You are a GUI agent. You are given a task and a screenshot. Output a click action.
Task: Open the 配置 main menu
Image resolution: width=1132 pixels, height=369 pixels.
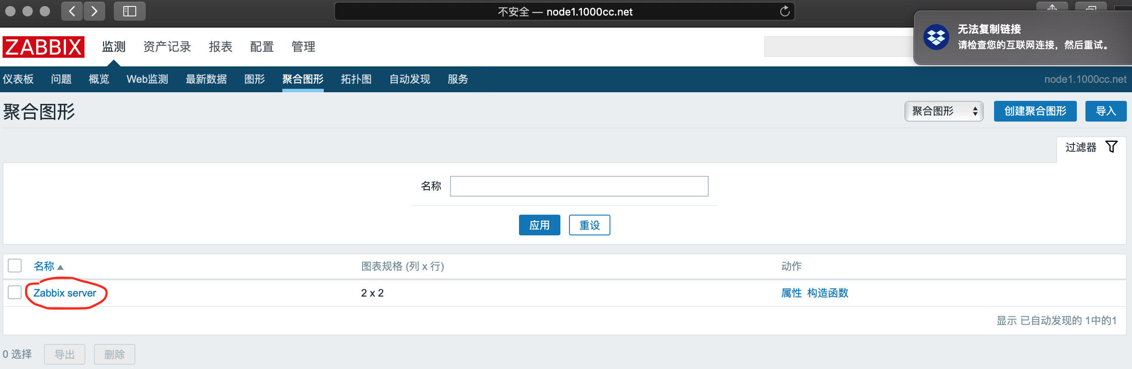pos(262,47)
